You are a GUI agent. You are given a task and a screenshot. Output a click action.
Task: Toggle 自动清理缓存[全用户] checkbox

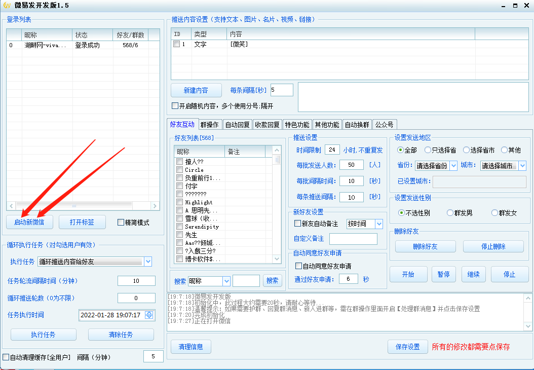[6, 357]
